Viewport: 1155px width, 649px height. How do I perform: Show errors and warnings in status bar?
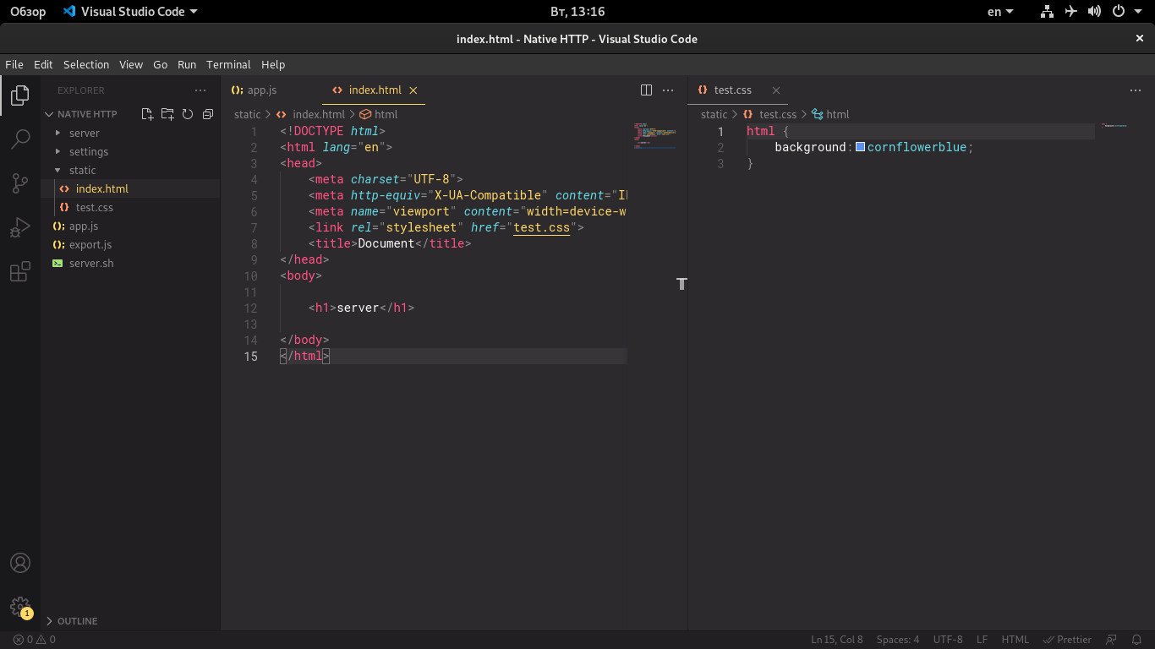(34, 640)
